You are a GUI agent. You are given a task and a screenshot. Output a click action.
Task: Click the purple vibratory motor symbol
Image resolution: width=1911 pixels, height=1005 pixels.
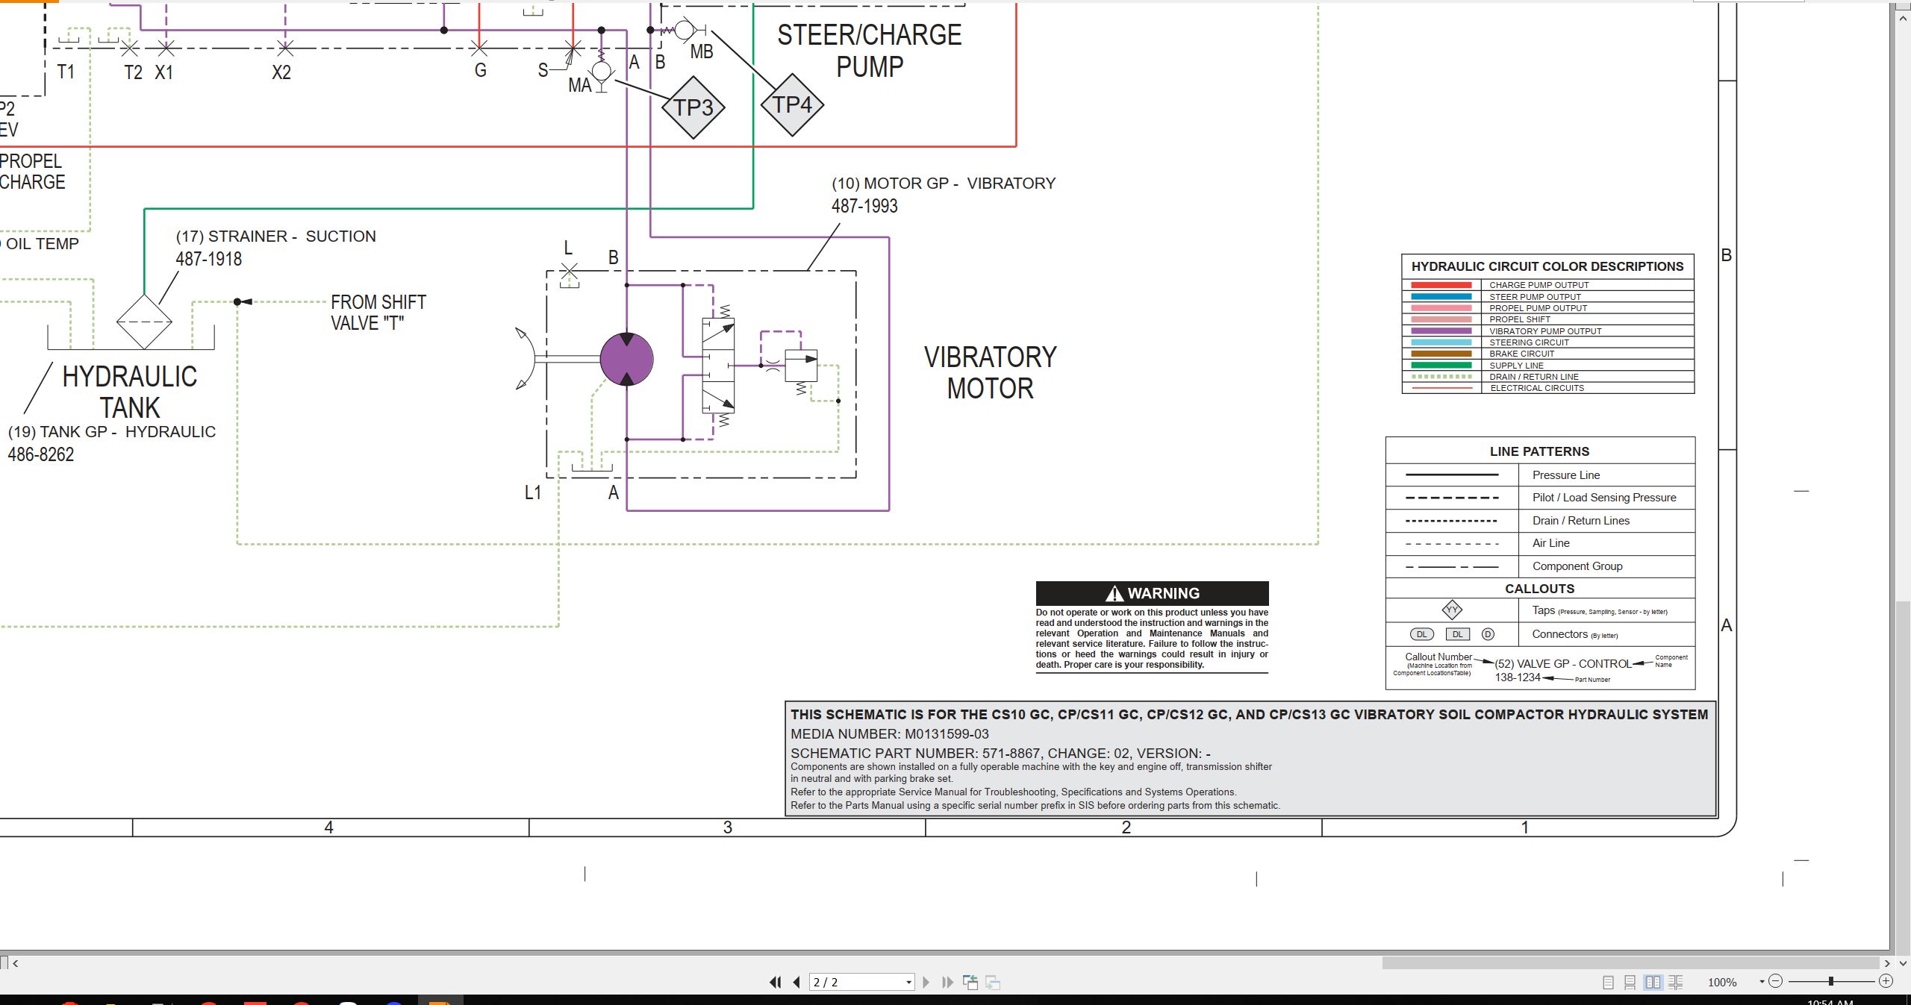point(627,360)
